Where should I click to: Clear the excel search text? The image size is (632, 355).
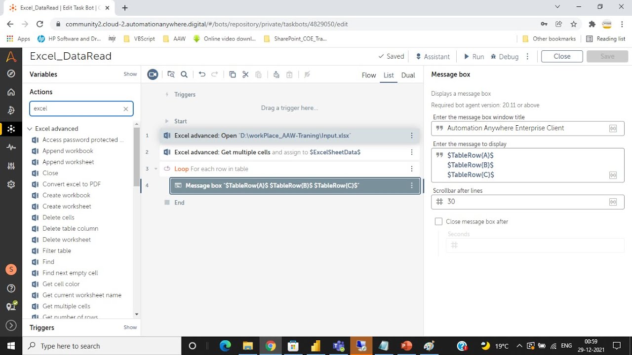coord(125,109)
